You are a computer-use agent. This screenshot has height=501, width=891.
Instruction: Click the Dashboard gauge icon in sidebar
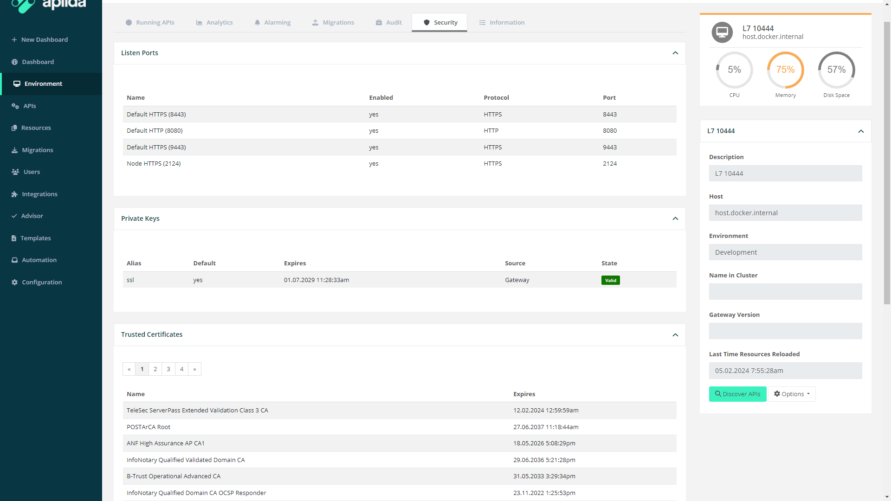click(14, 62)
